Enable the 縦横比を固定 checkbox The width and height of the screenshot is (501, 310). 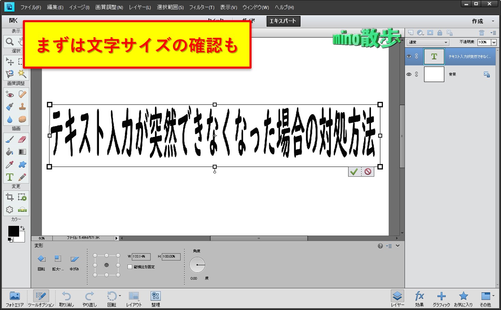point(130,267)
